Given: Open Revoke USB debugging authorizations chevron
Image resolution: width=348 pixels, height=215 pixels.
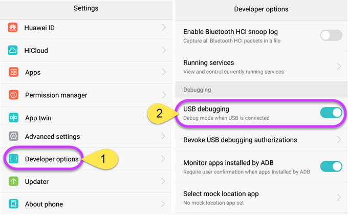Looking at the screenshot, I should pyautogui.click(x=339, y=140).
